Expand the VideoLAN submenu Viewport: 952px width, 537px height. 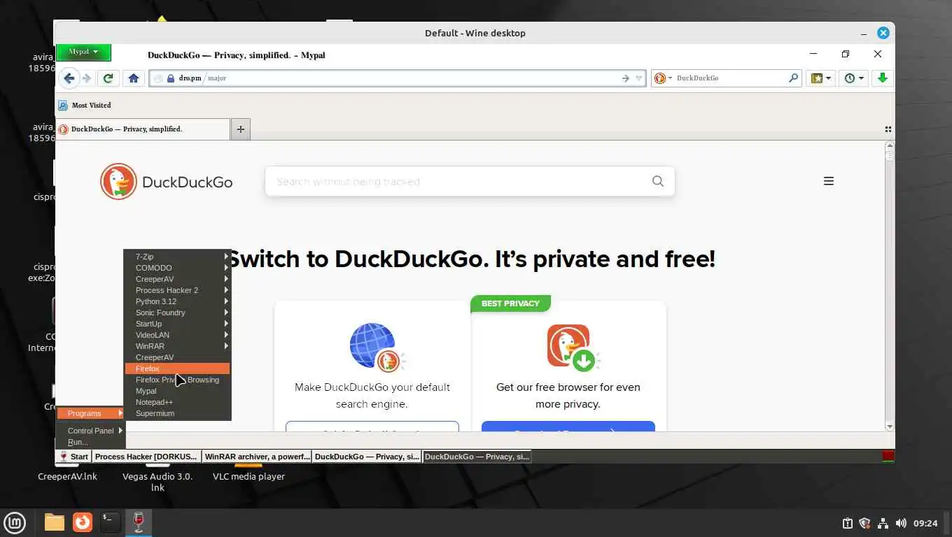177,335
